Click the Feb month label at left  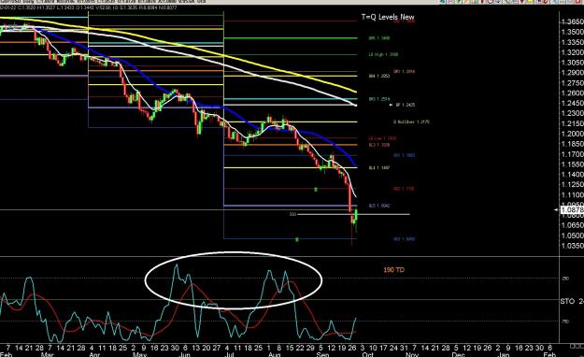coord(7,354)
